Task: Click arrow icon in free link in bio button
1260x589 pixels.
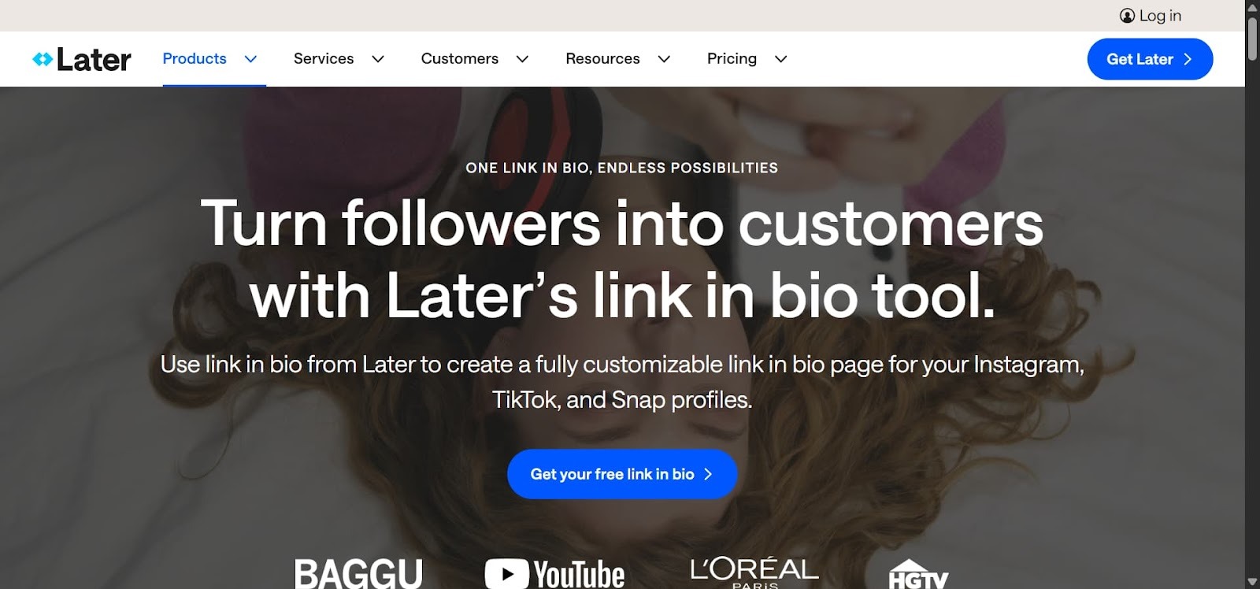Action: coord(707,474)
